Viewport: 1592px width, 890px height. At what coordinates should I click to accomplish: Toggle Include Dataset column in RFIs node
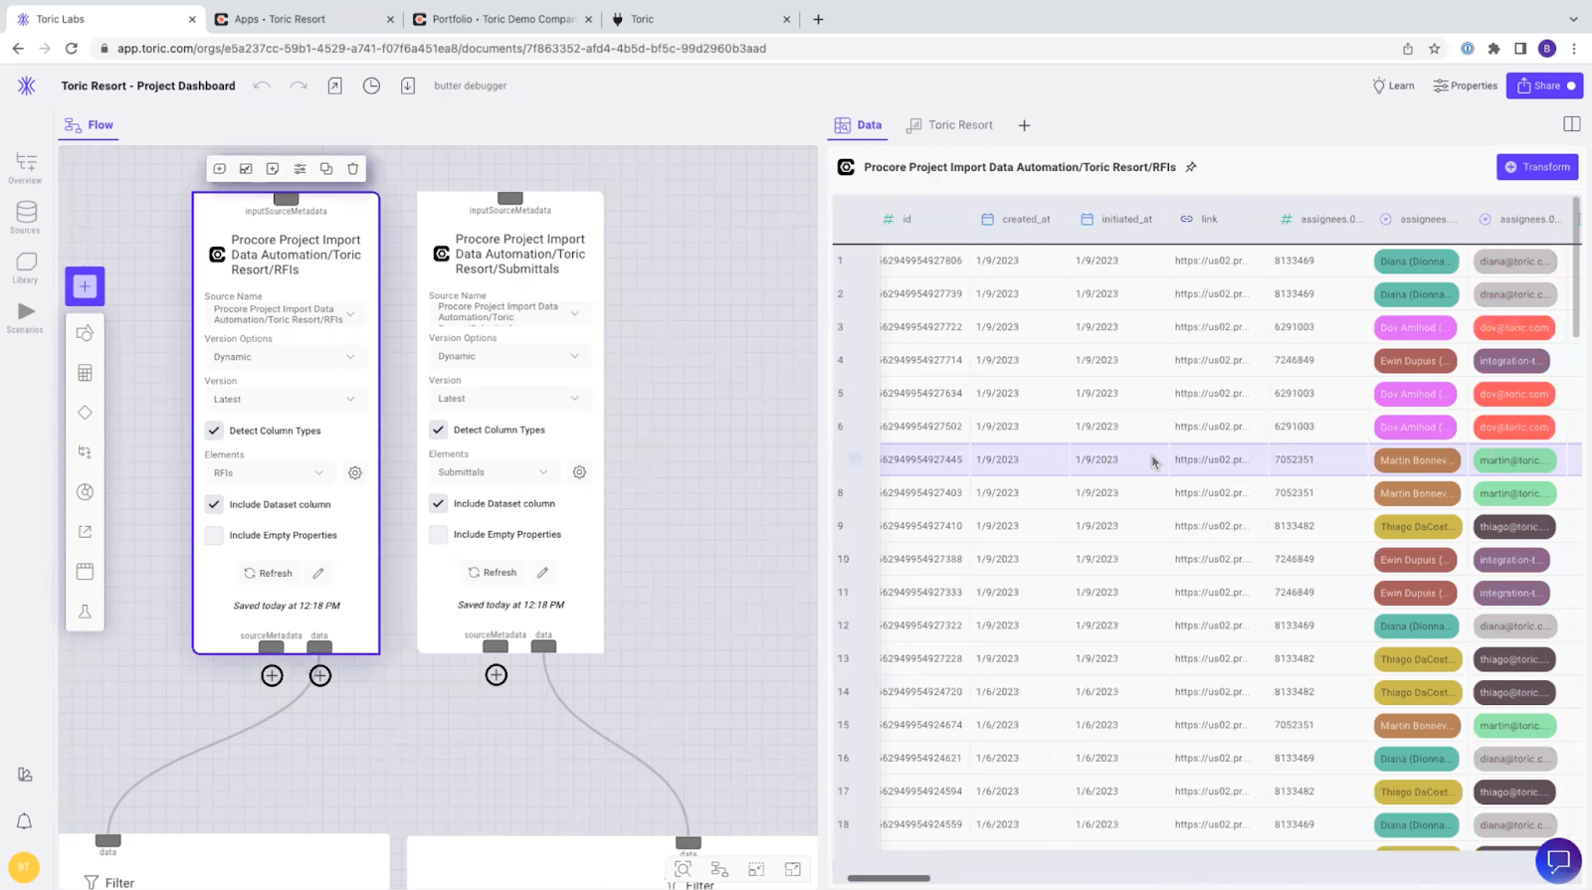pyautogui.click(x=214, y=504)
